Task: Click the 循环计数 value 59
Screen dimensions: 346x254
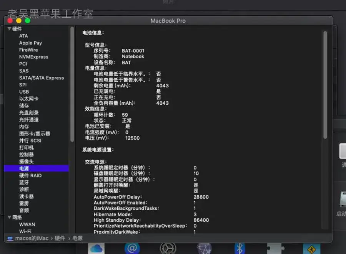Action: point(125,115)
